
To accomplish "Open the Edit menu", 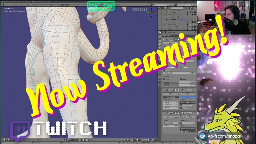I will click(x=11, y=5).
